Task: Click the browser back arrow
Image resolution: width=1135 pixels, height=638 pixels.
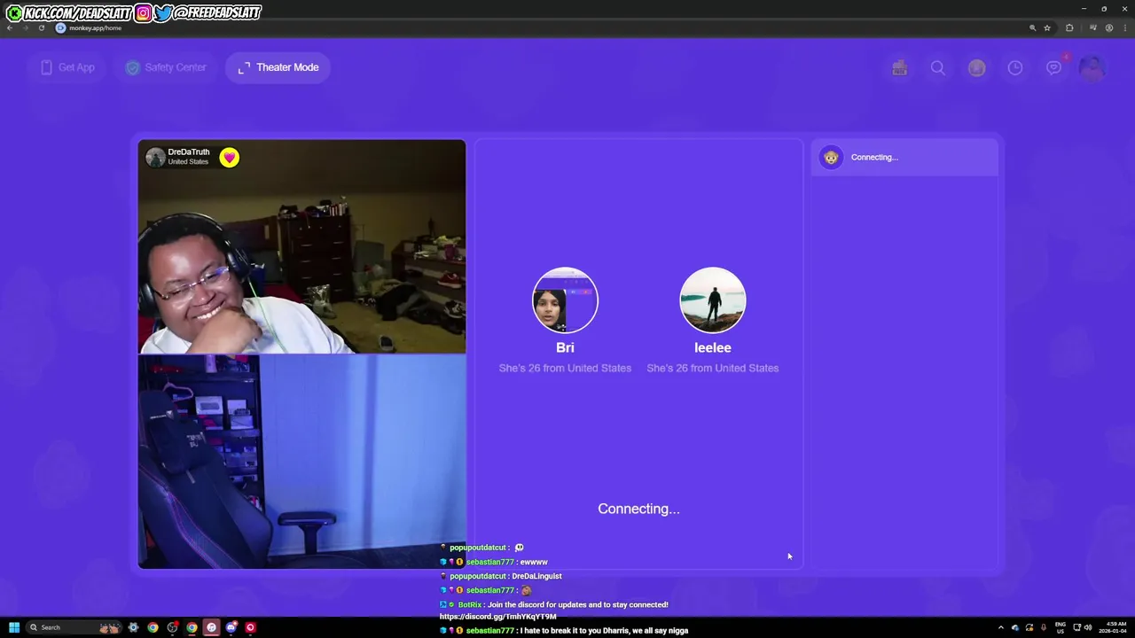Action: pos(10,28)
